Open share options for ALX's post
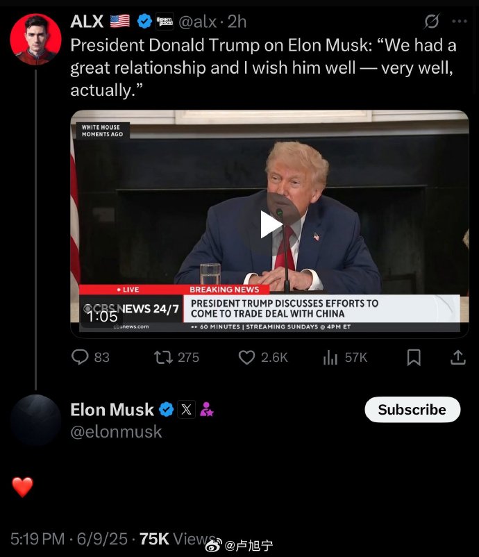This screenshot has height=557, width=479. [458, 357]
